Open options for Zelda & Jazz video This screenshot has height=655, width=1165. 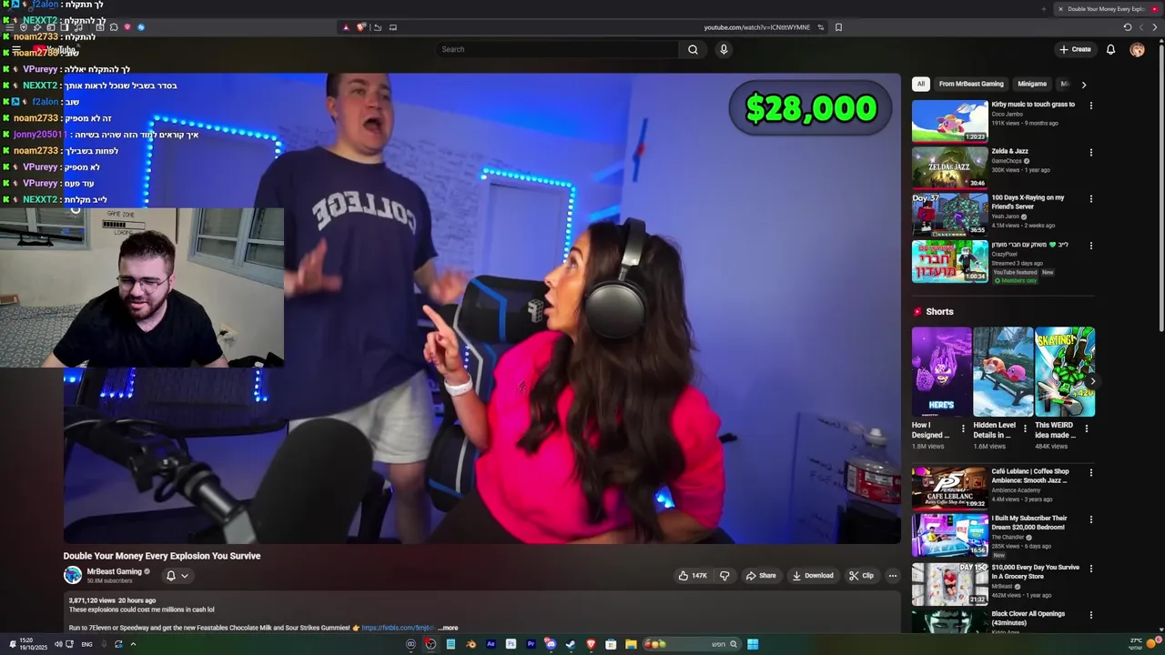(x=1090, y=152)
